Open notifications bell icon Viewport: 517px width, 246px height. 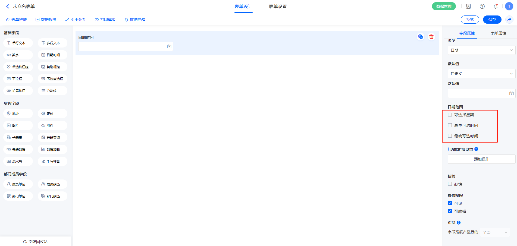(495, 7)
